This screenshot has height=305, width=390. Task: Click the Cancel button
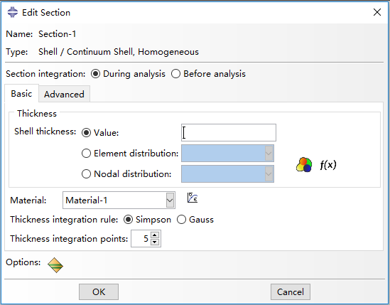[x=291, y=291]
